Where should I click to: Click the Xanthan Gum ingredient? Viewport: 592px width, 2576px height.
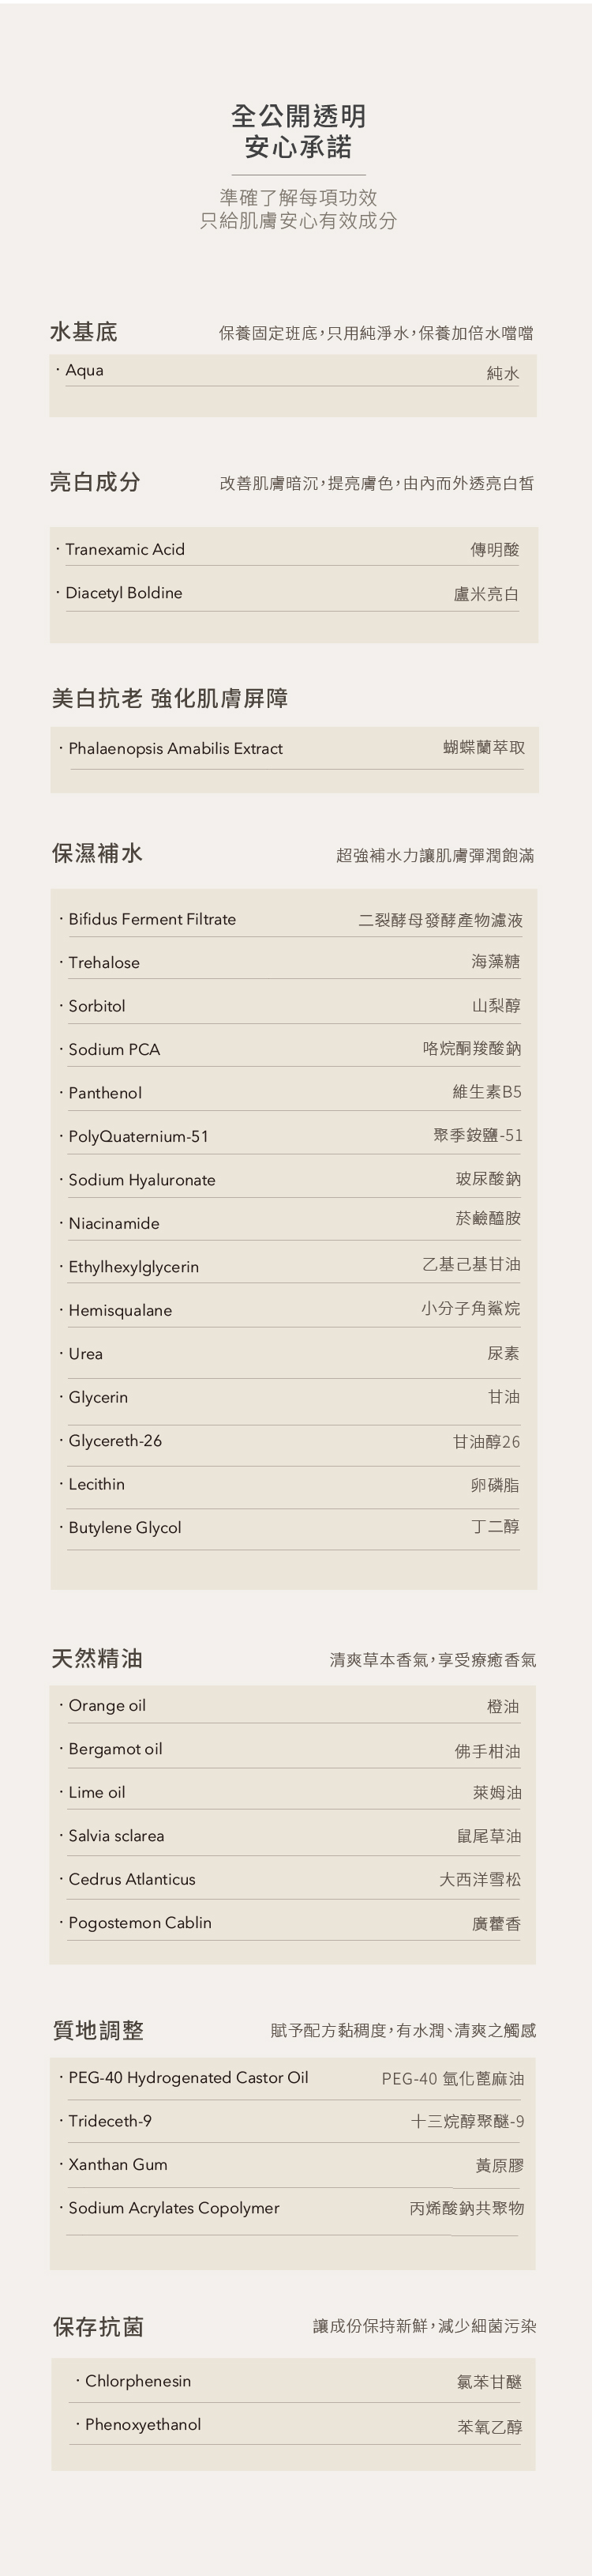click(118, 2165)
